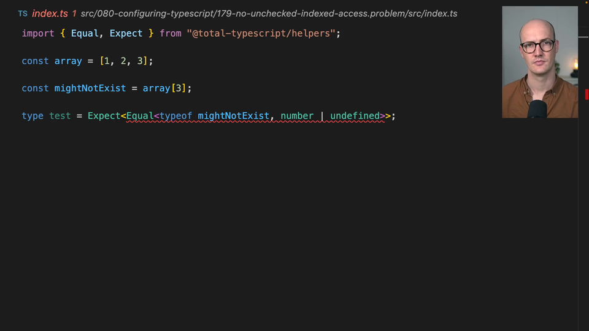Click Expect inside the import braces
589x331 pixels.
[x=126, y=33]
